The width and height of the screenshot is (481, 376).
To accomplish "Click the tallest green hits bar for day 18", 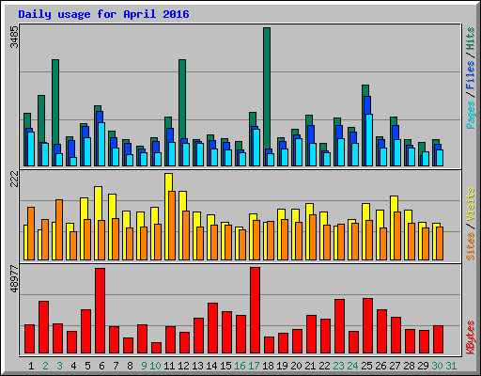I will 267,87.
